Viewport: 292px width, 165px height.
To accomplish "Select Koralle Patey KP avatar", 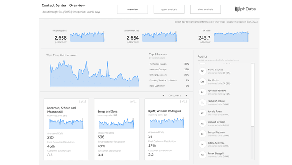I will coord(203,113).
